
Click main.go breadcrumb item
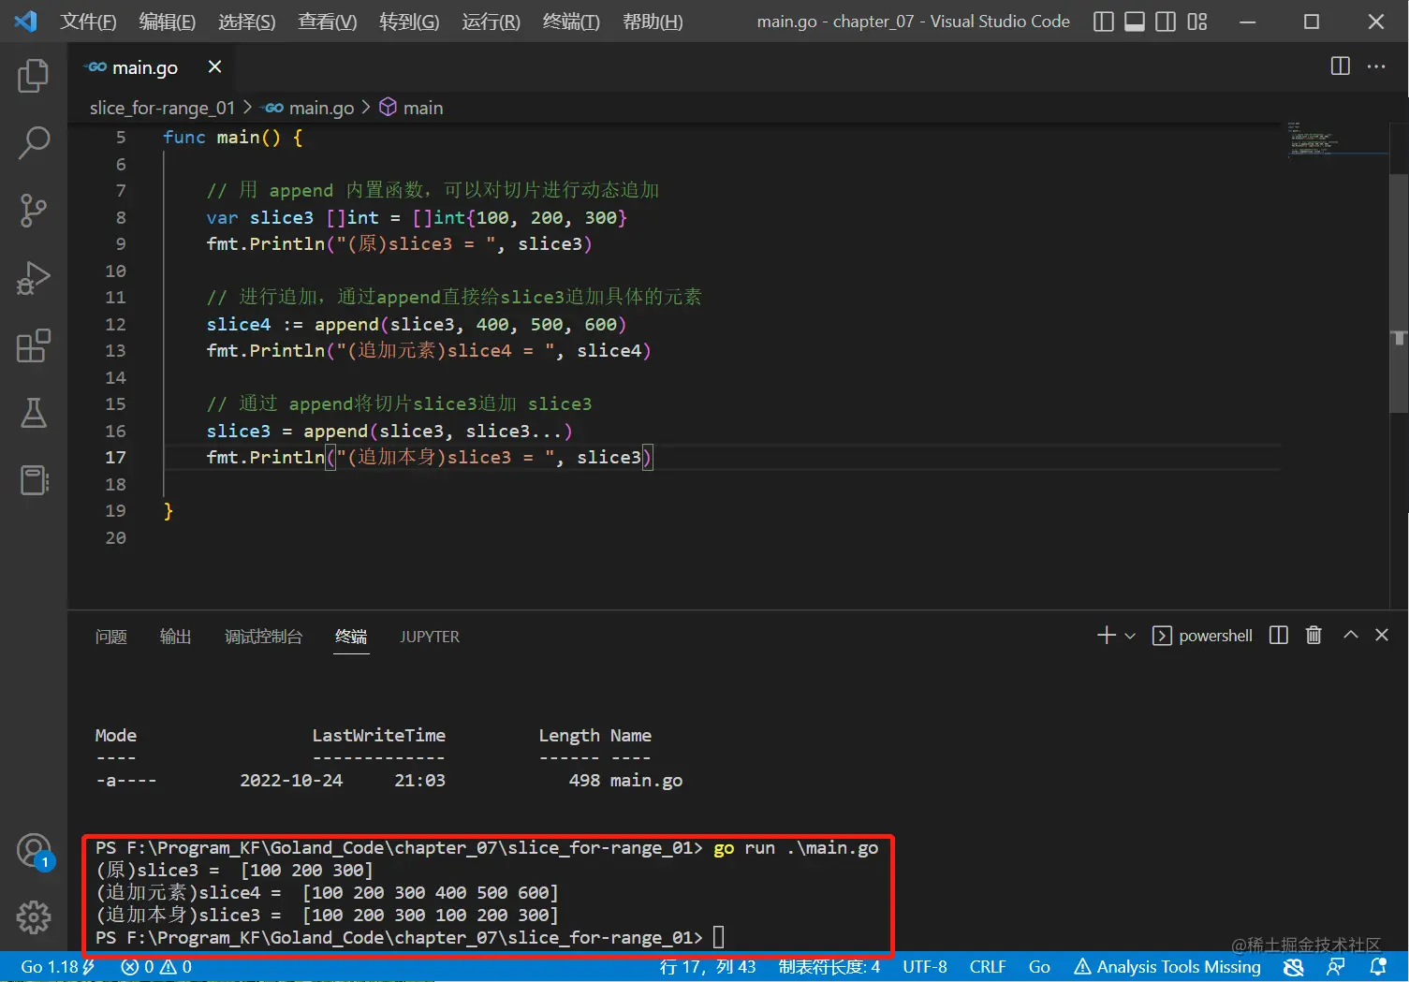[309, 108]
